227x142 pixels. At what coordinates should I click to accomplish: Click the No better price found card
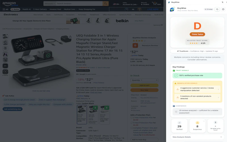point(215,126)
